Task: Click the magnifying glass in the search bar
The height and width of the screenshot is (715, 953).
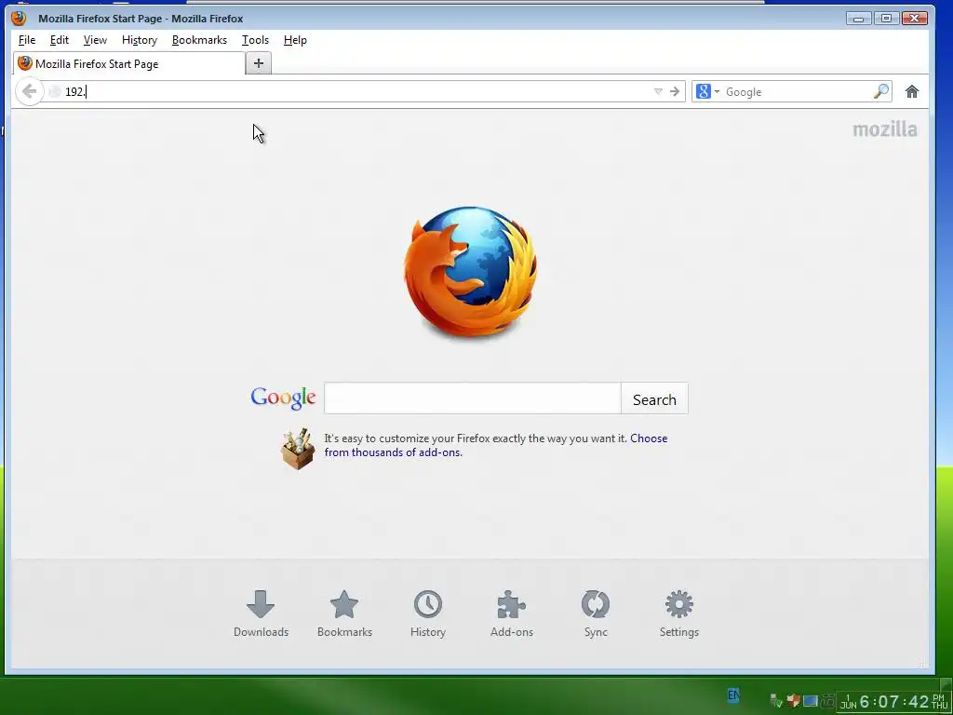Action: [881, 91]
